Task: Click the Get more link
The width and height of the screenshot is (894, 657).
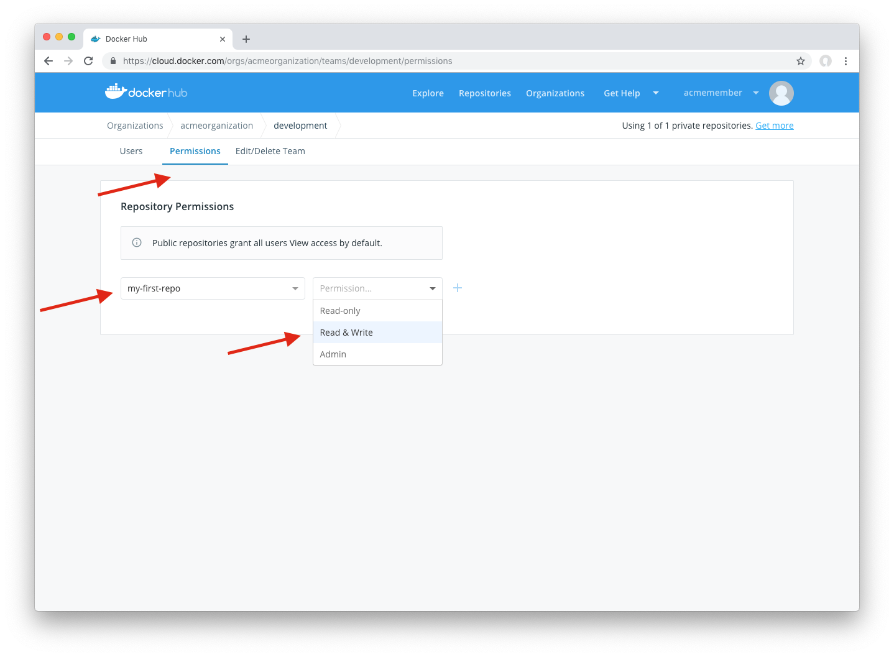Action: [774, 126]
